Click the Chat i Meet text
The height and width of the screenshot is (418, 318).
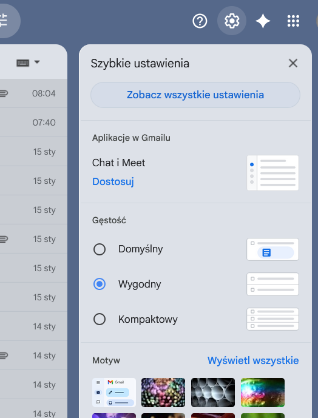click(x=119, y=163)
